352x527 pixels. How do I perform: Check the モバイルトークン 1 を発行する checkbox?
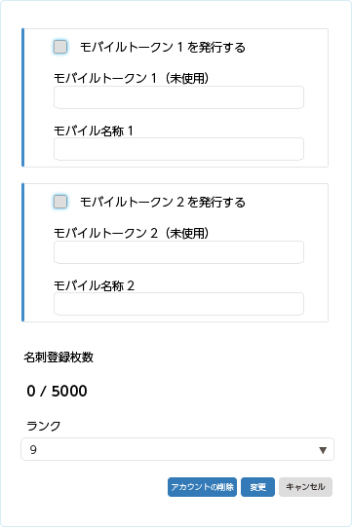(60, 47)
